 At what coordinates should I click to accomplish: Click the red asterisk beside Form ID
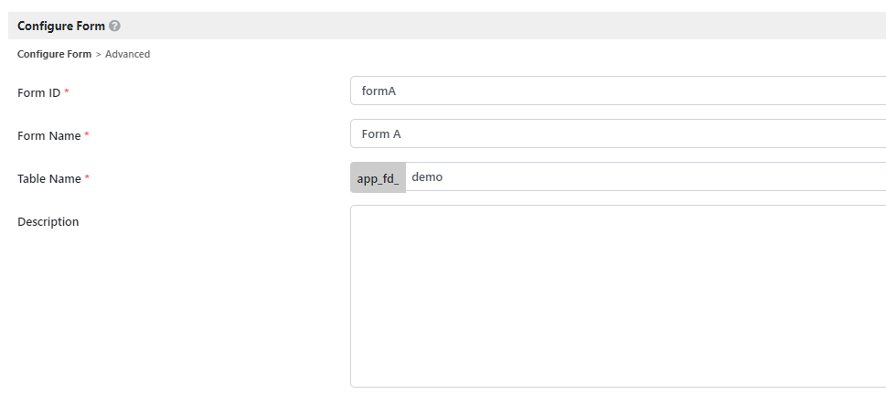[67, 92]
